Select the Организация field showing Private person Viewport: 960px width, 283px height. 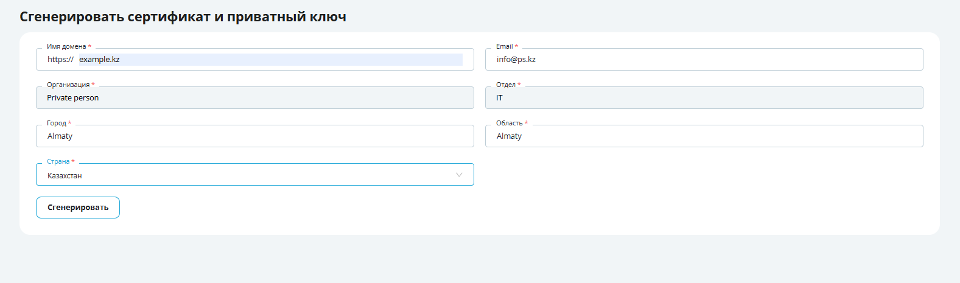click(254, 98)
